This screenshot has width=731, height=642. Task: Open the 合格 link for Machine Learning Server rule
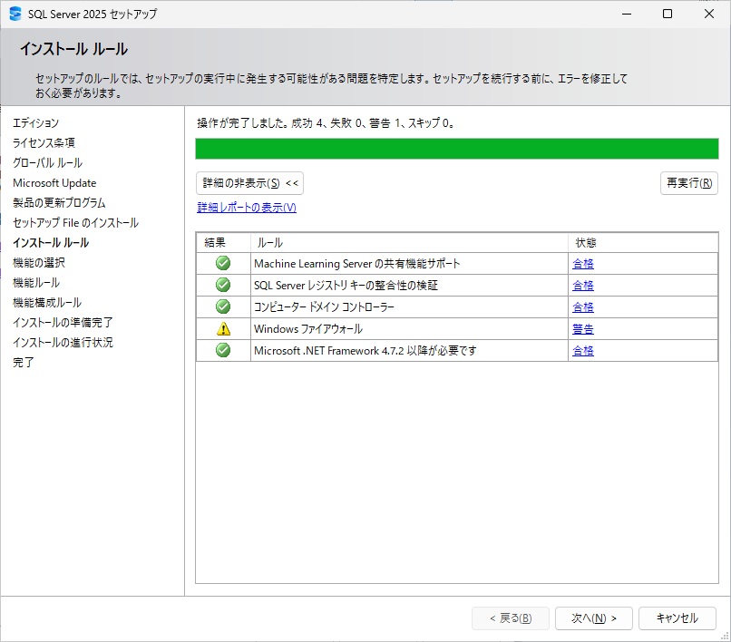[582, 263]
